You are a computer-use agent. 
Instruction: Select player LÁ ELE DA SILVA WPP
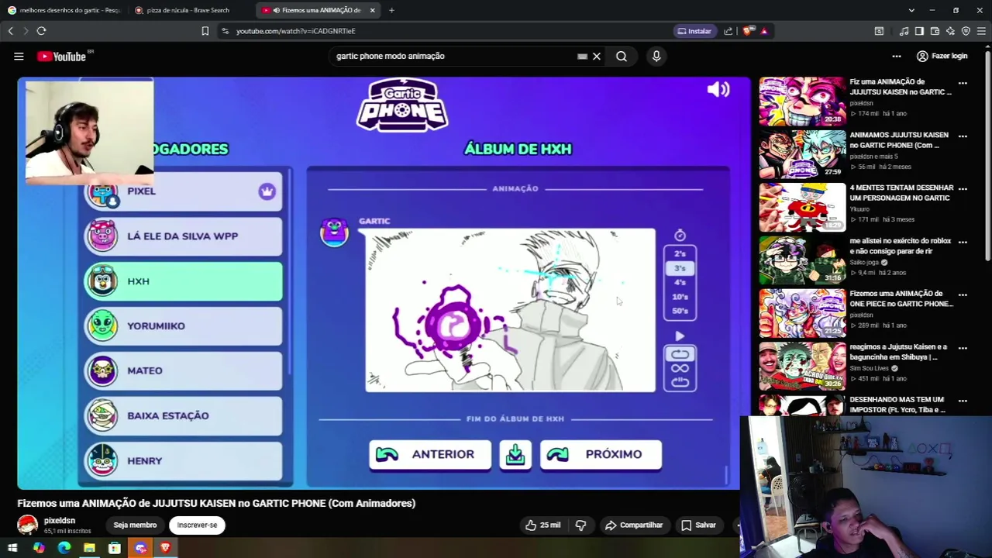184,236
